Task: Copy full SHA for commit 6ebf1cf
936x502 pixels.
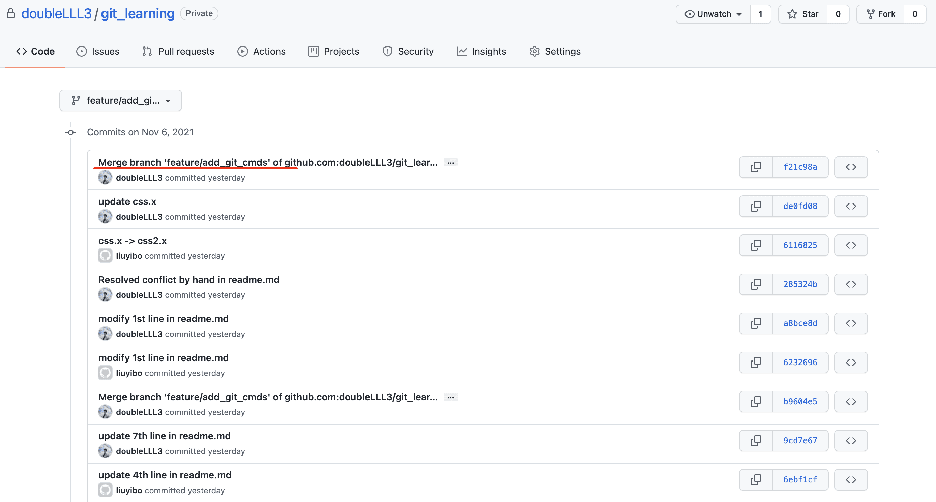Action: (x=756, y=480)
